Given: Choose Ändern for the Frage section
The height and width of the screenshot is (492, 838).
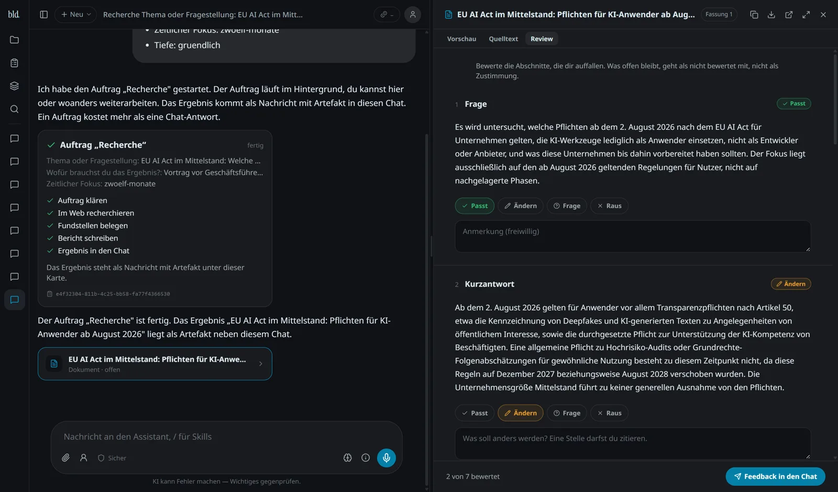Looking at the screenshot, I should [521, 206].
